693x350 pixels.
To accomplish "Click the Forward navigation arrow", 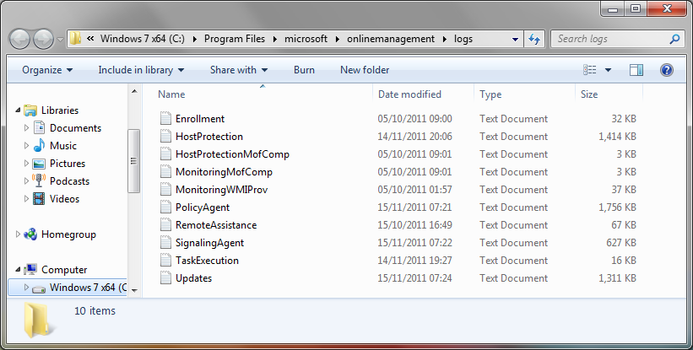I will coord(43,40).
